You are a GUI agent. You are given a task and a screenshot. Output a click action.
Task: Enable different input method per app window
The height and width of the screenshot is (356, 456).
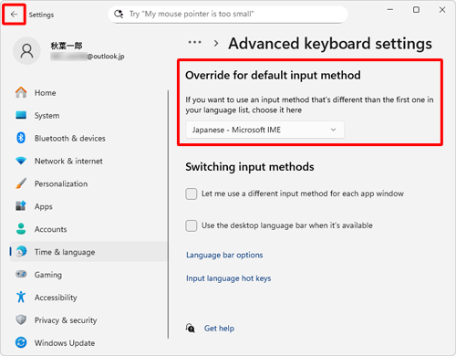[x=192, y=194]
